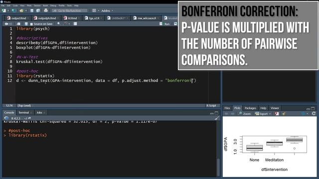Save the current document via disk icon
The width and height of the screenshot is (319, 179).
pos(32,10)
